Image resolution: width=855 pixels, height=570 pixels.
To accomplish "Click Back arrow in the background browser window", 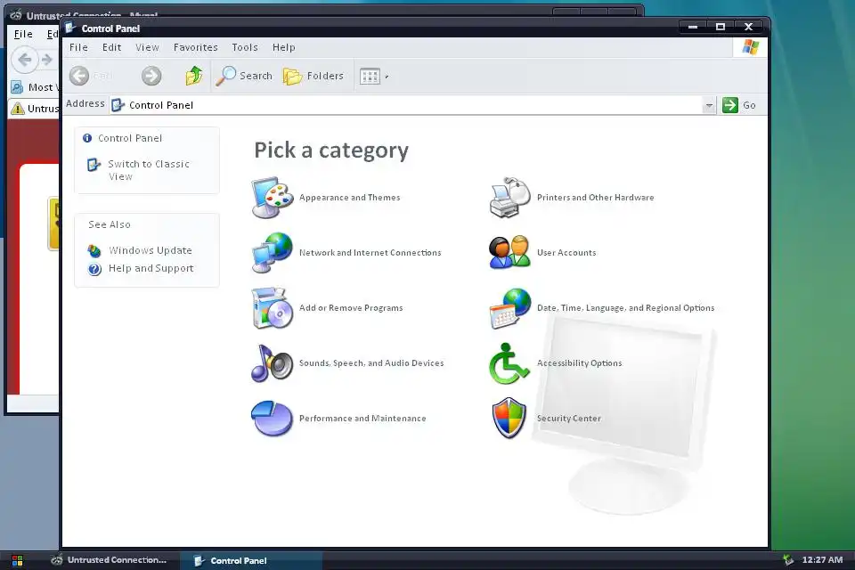I will click(x=24, y=59).
